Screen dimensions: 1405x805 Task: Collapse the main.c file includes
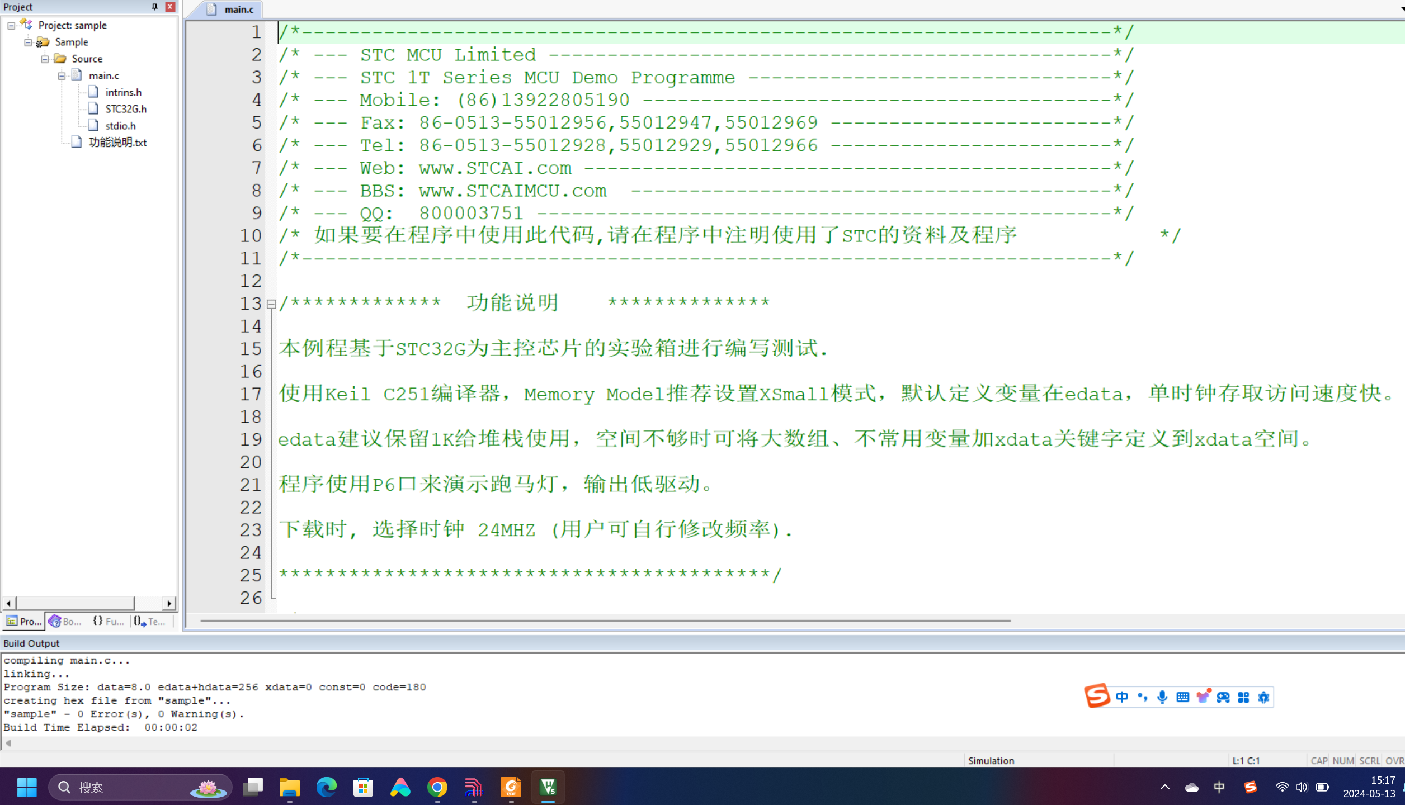62,76
